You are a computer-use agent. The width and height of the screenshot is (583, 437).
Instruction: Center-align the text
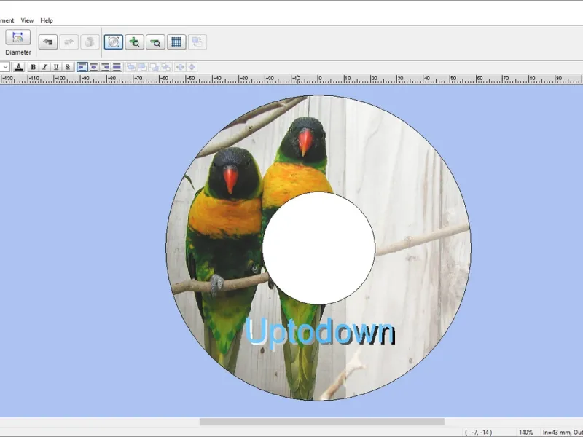(94, 67)
